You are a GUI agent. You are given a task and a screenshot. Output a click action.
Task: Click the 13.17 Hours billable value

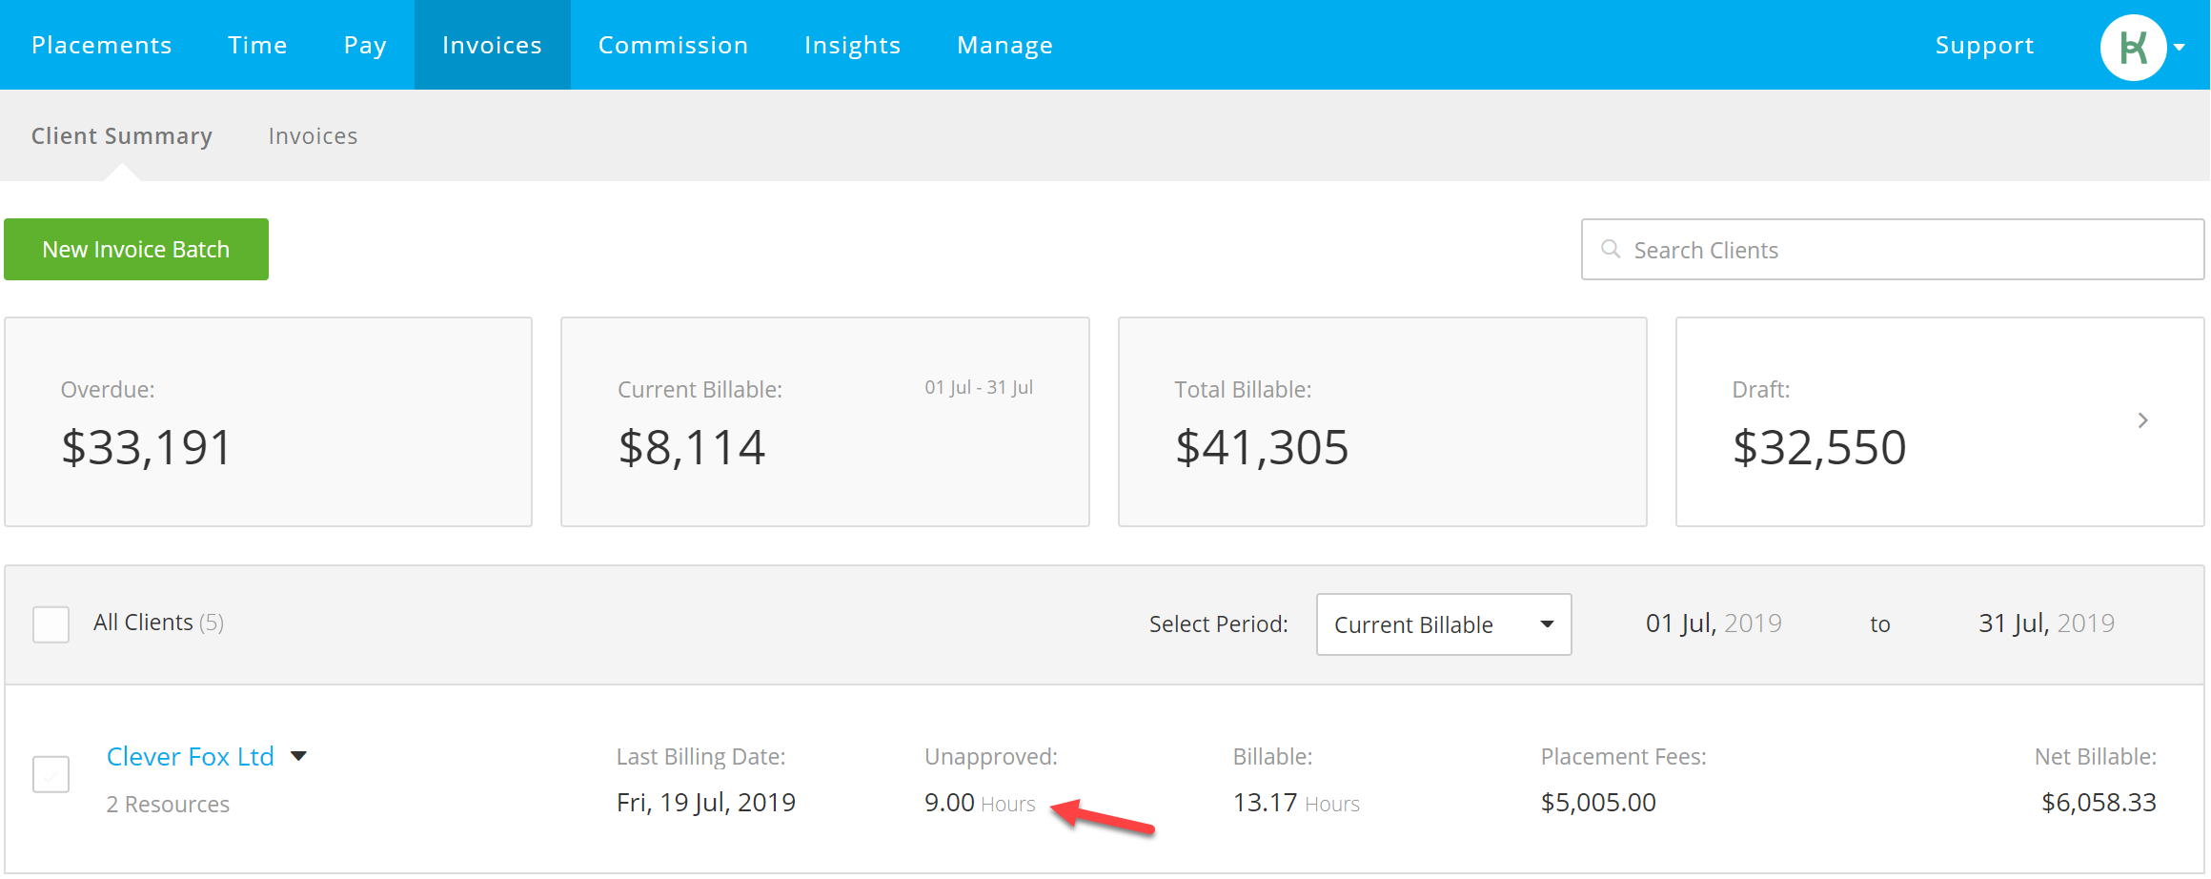click(1296, 803)
